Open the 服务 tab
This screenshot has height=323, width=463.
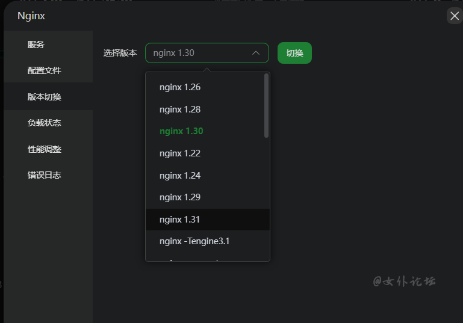point(48,45)
